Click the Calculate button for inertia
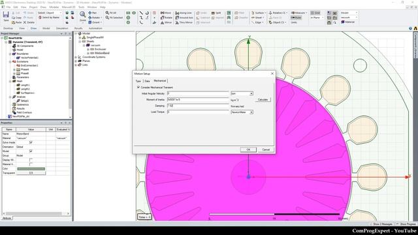This screenshot has width=418, height=235. pos(263,100)
